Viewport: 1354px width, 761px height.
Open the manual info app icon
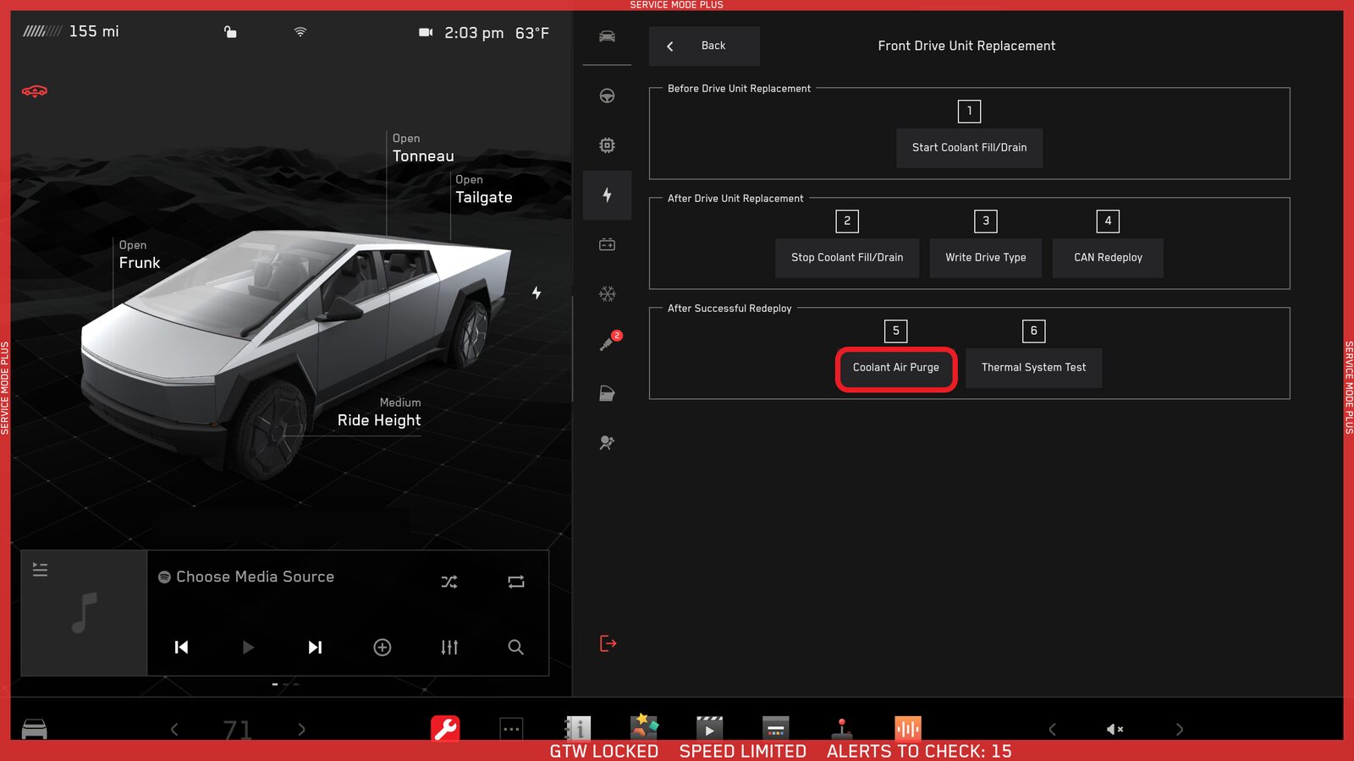tap(577, 728)
